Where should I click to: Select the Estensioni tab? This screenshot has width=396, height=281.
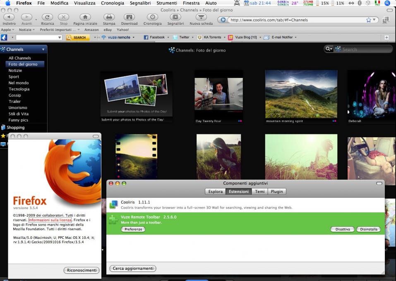pos(239,191)
